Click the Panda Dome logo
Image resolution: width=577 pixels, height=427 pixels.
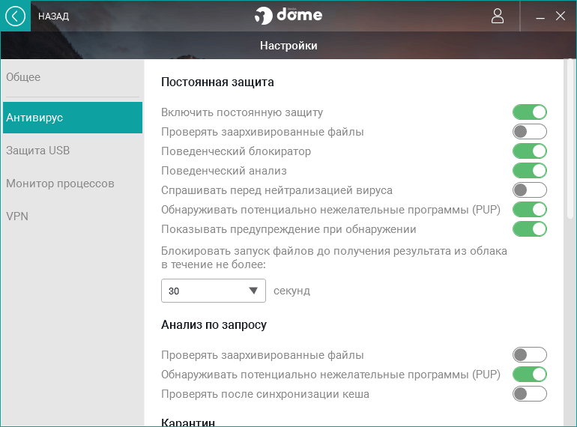pos(288,16)
